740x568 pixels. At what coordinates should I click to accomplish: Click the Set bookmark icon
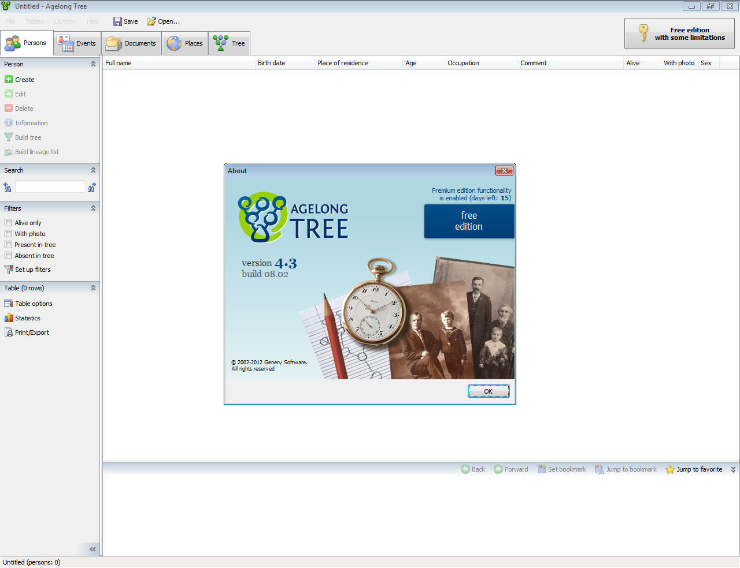click(542, 469)
